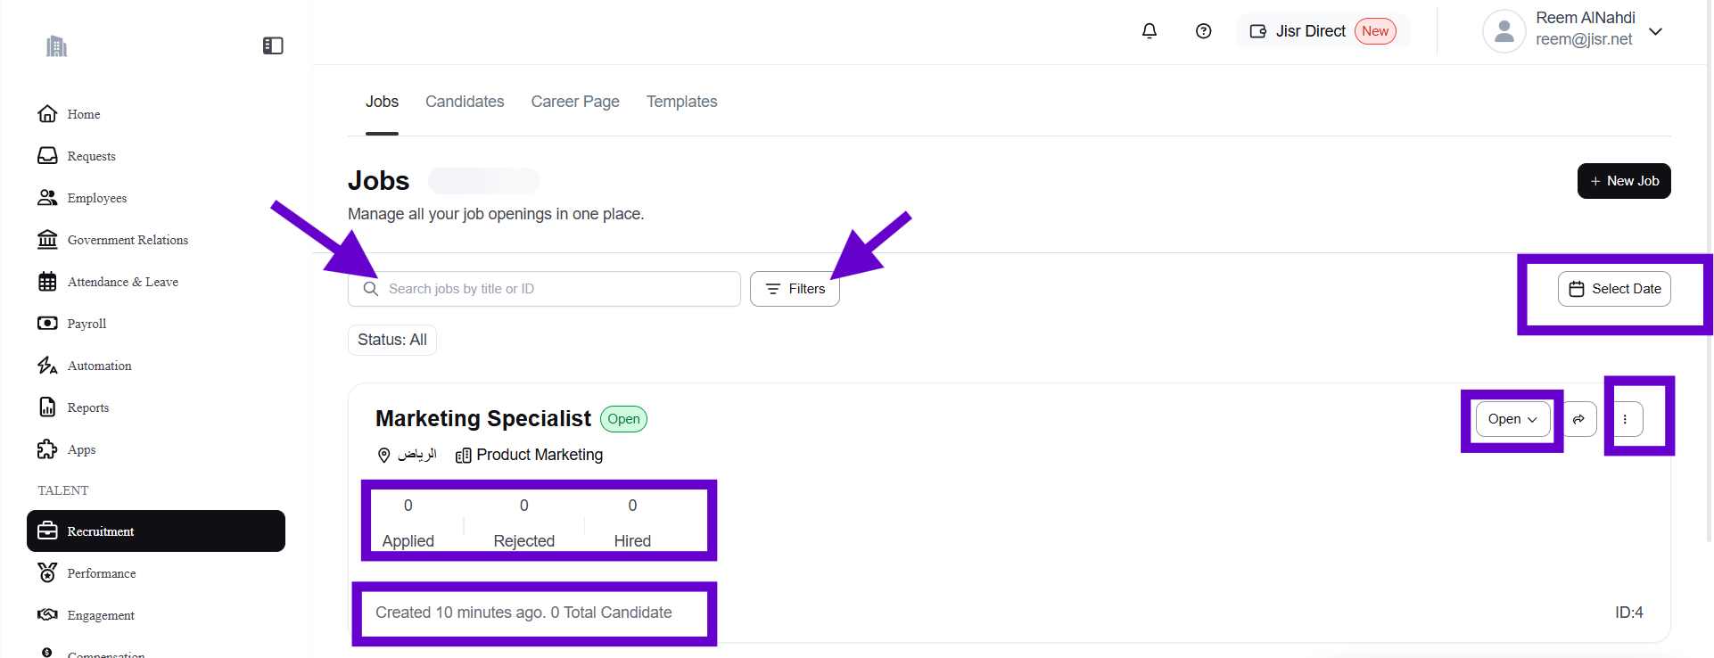
Task: Open the Automation sidebar item
Action: pyautogui.click(x=99, y=366)
